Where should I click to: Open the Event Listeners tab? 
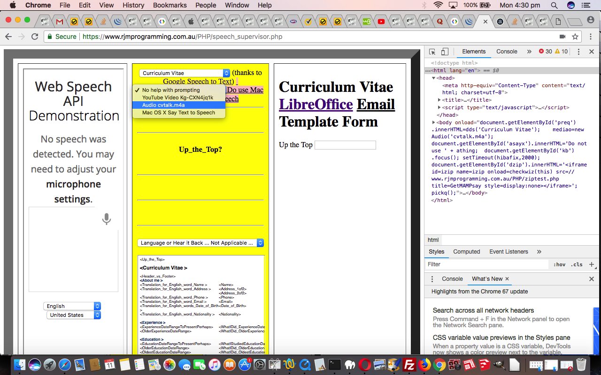click(509, 252)
